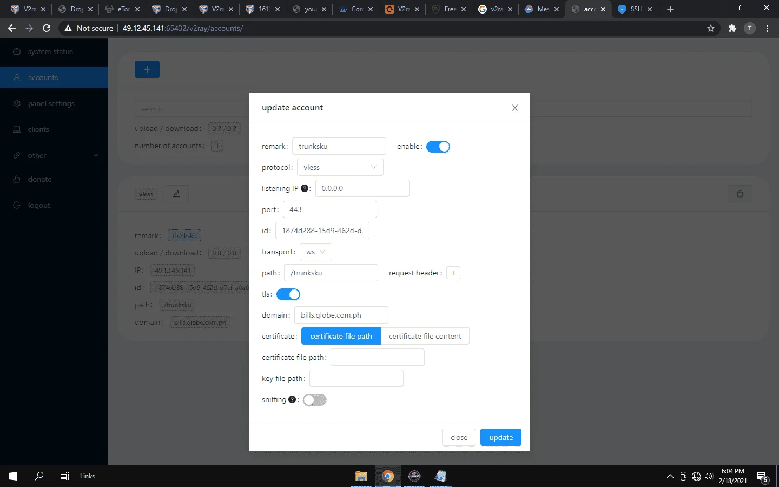
Task: Click the vless protocol tag
Action: pyautogui.click(x=146, y=194)
